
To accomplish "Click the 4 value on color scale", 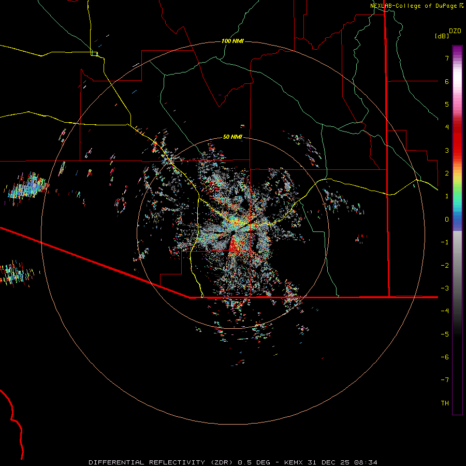I will tap(447, 127).
